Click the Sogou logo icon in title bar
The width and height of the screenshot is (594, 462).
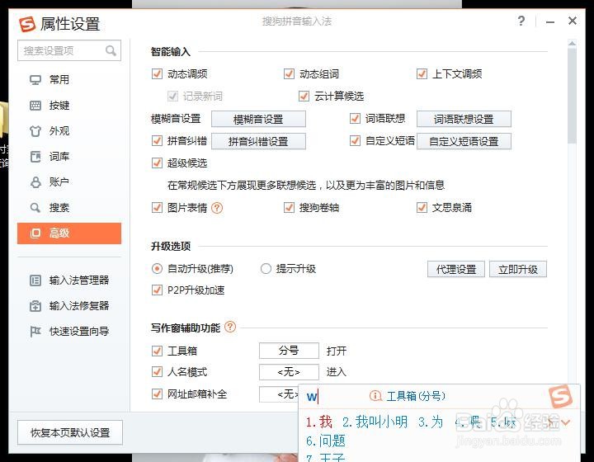click(x=27, y=24)
